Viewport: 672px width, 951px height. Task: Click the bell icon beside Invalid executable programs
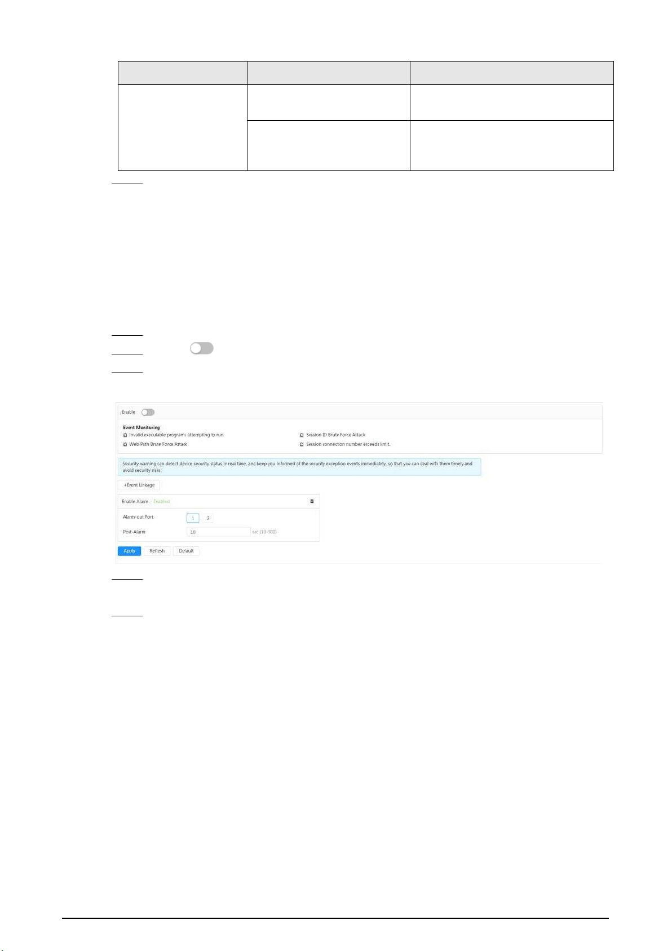click(125, 435)
